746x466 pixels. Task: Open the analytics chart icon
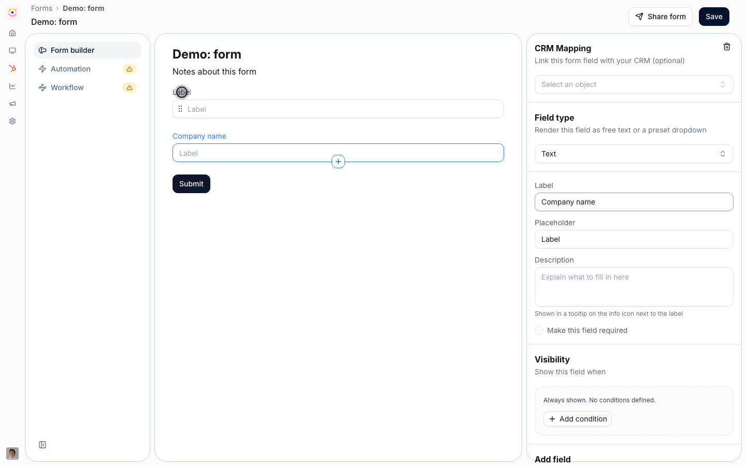click(12, 86)
